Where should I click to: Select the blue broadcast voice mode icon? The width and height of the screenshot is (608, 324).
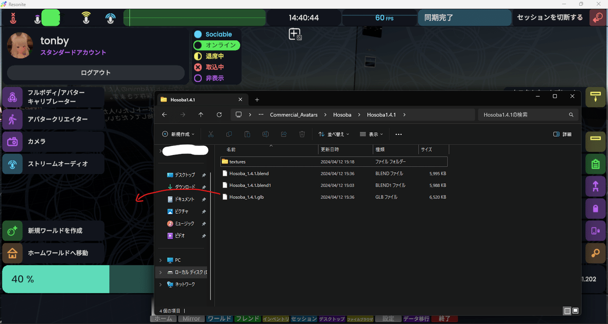(x=110, y=18)
